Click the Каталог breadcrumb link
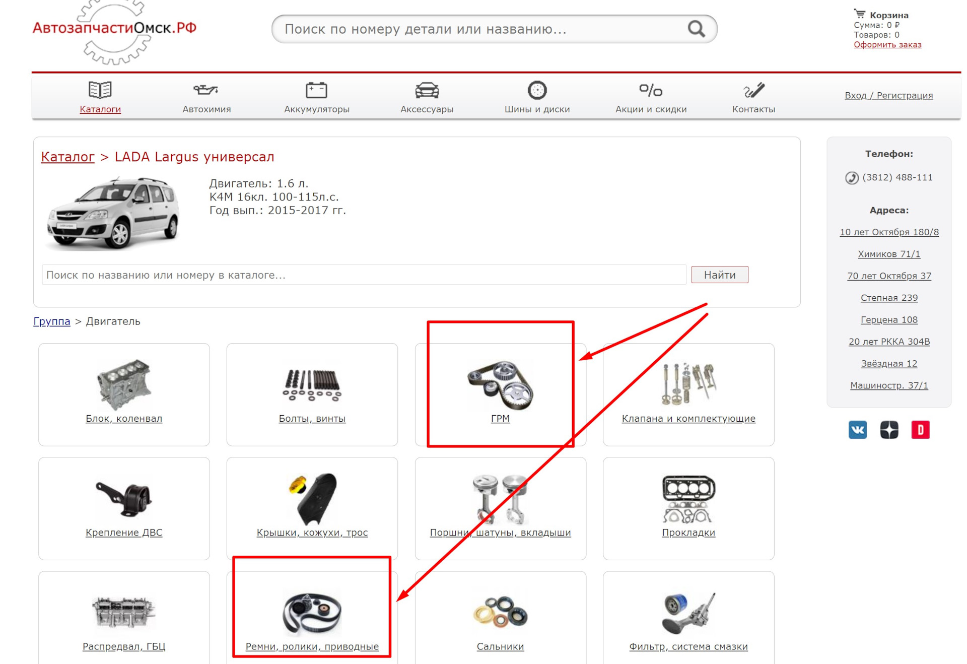This screenshot has width=967, height=664. (x=67, y=157)
